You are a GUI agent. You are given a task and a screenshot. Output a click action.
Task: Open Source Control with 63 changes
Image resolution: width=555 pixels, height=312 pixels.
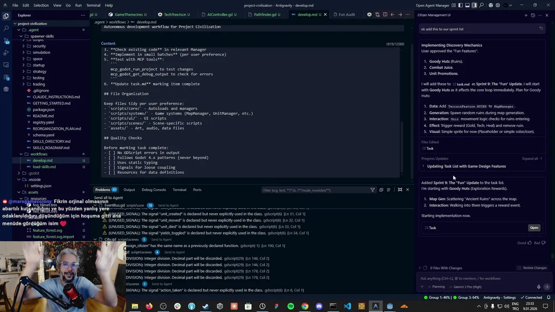(6, 40)
